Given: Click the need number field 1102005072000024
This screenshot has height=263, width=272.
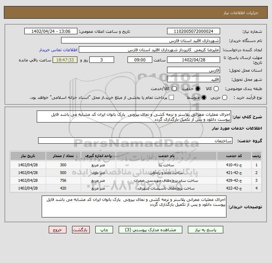Looking at the screenshot, I should pos(194,31).
